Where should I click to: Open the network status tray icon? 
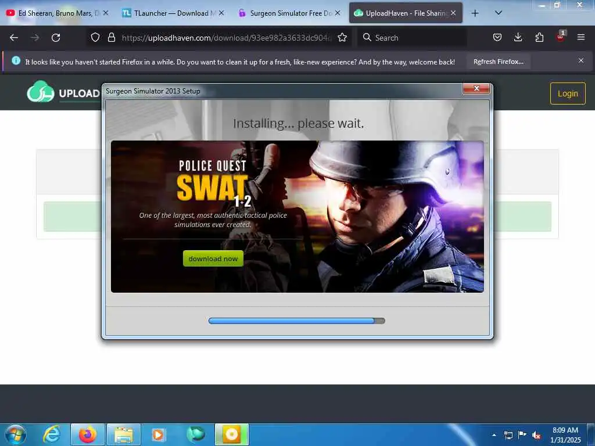[x=508, y=435]
